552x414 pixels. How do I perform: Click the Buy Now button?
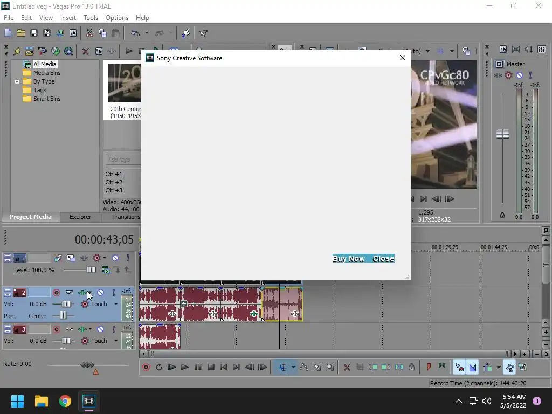349,258
